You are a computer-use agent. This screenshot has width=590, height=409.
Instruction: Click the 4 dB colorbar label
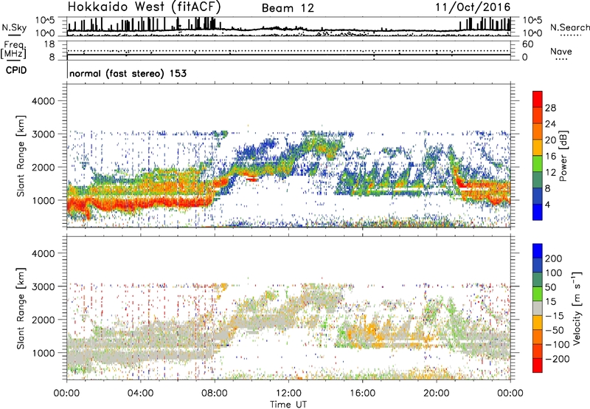pos(547,205)
